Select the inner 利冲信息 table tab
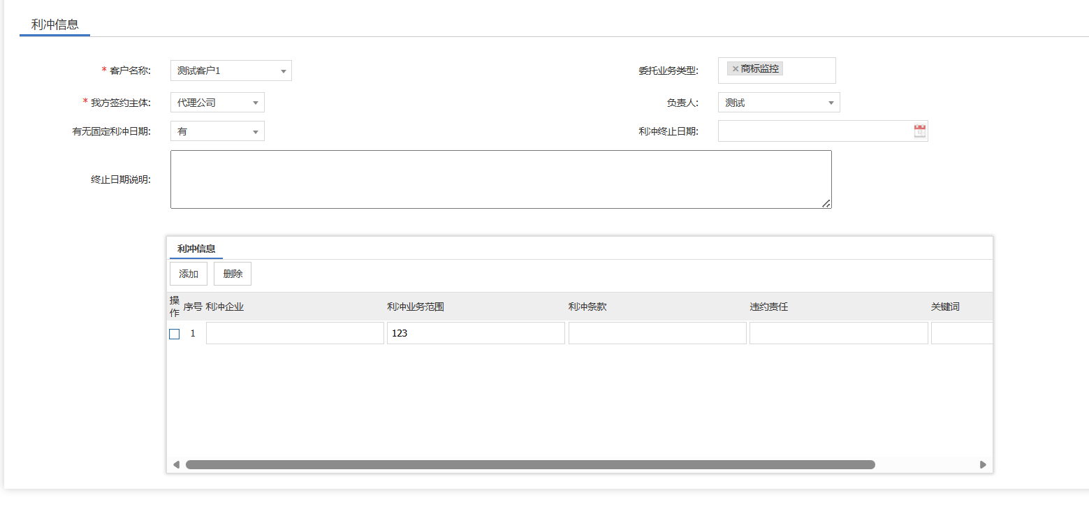This screenshot has width=1089, height=516. point(196,249)
